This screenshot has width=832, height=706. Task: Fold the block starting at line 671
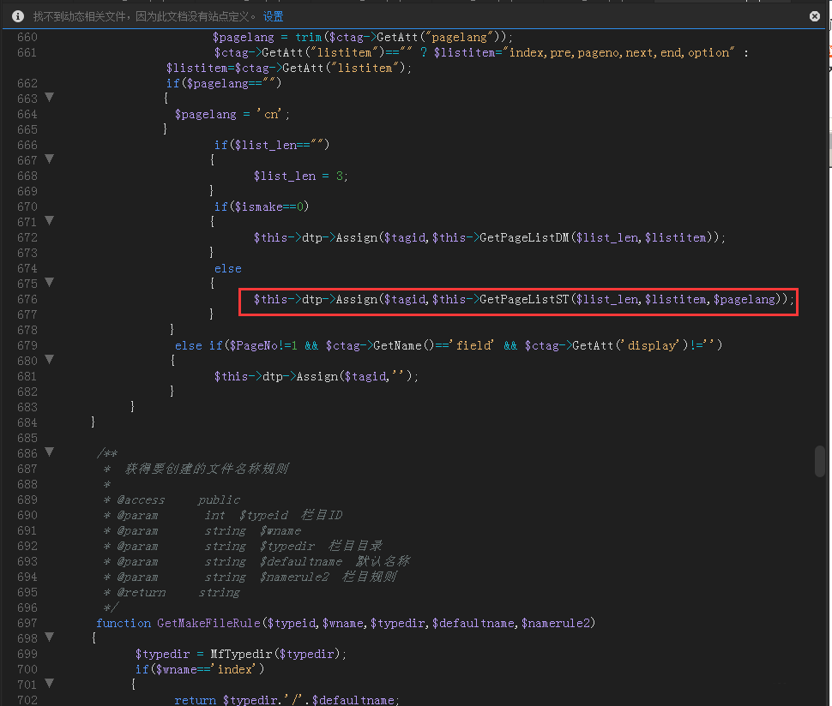tap(50, 221)
